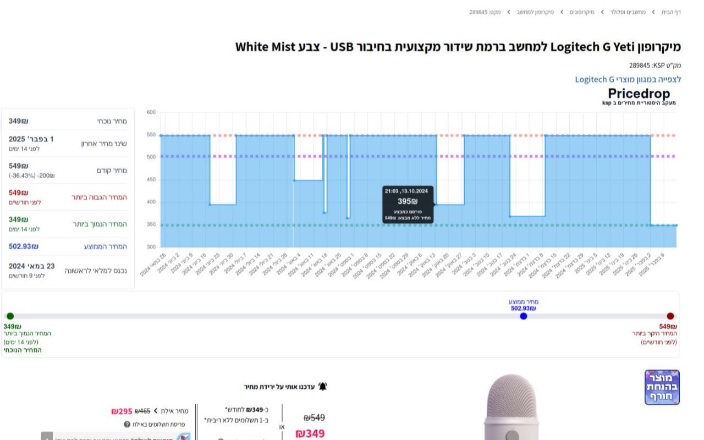Click the struck-through 549₪ old price
Image resolution: width=704 pixels, height=440 pixels.
click(314, 418)
